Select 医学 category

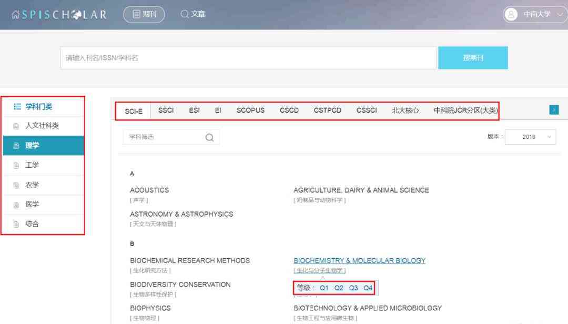coord(44,204)
